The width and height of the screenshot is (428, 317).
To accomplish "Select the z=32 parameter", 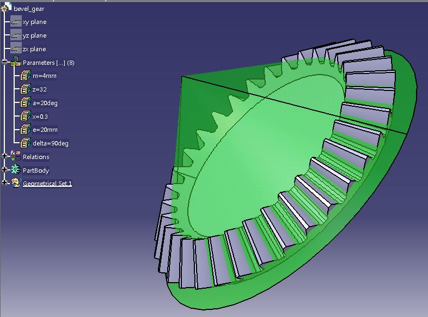I will coord(40,89).
